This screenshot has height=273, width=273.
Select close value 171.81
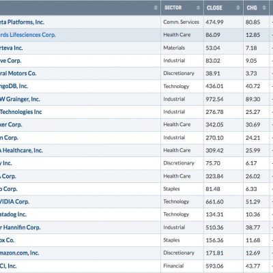214,253
